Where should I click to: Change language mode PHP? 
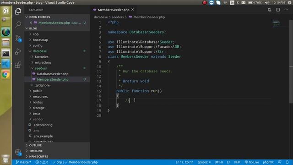pos(237,162)
